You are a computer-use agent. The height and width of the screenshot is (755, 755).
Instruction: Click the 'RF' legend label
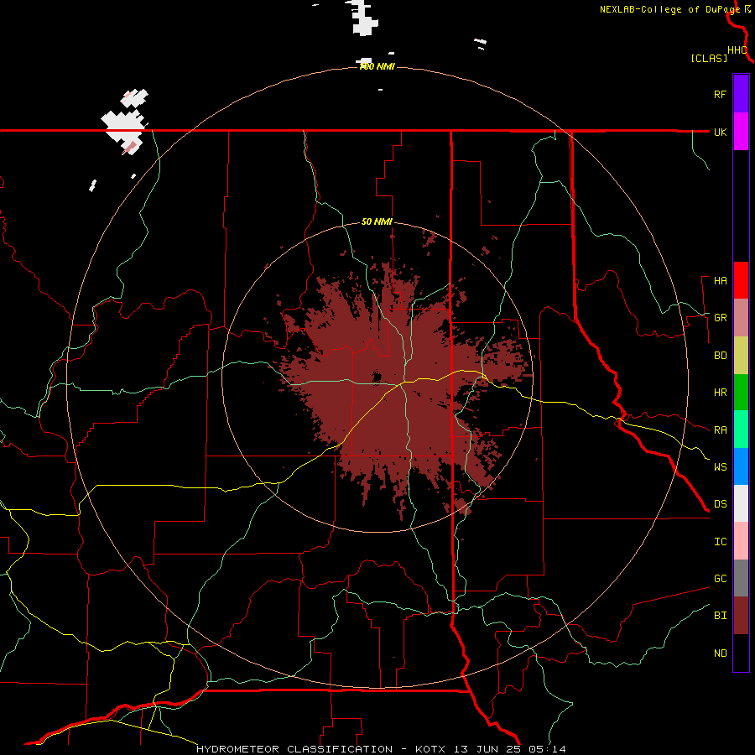(720, 94)
